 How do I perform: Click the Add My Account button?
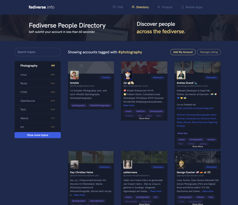(x=183, y=52)
